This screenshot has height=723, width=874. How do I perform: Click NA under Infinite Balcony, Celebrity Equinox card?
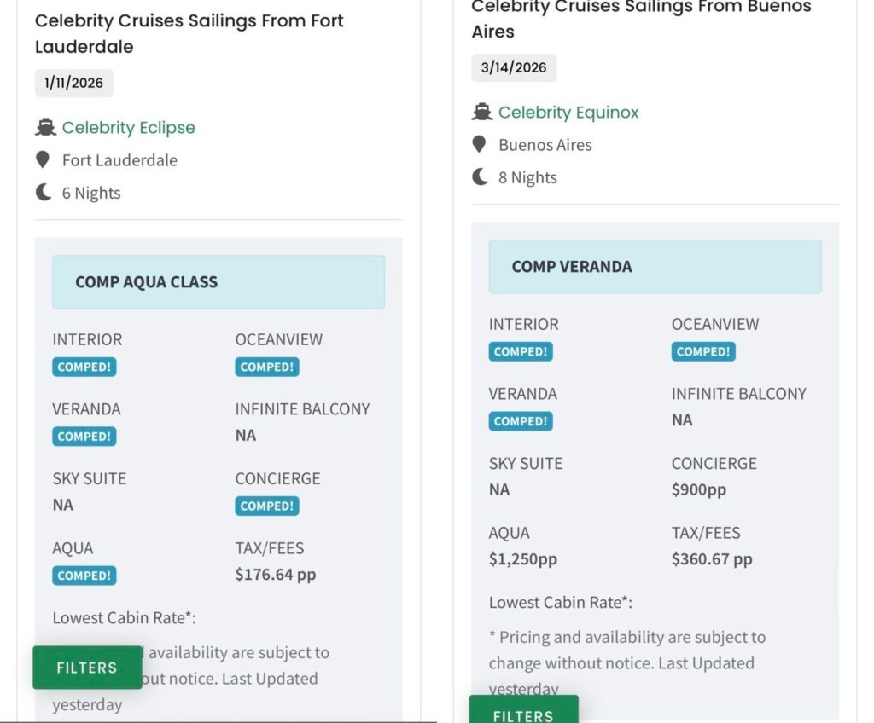pos(682,419)
